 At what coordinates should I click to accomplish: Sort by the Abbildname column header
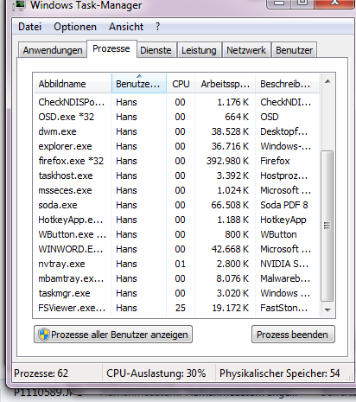[x=73, y=84]
